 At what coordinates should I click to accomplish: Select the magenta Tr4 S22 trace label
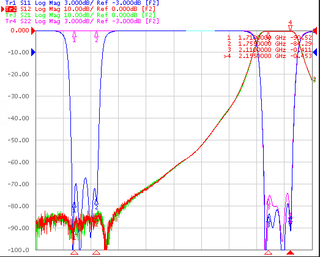click(x=82, y=21)
